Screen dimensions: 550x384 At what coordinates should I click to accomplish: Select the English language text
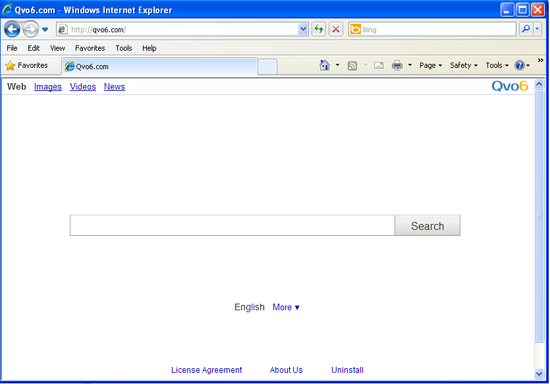pyautogui.click(x=250, y=307)
